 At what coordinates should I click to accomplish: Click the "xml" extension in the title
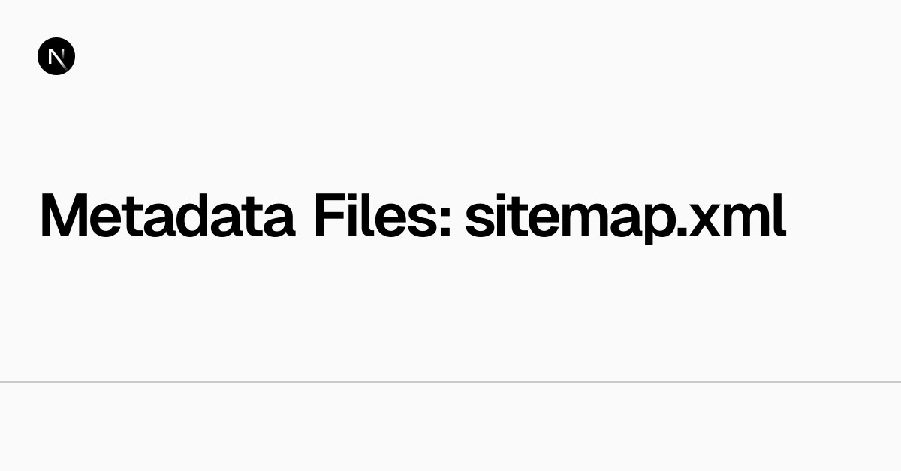coord(738,216)
